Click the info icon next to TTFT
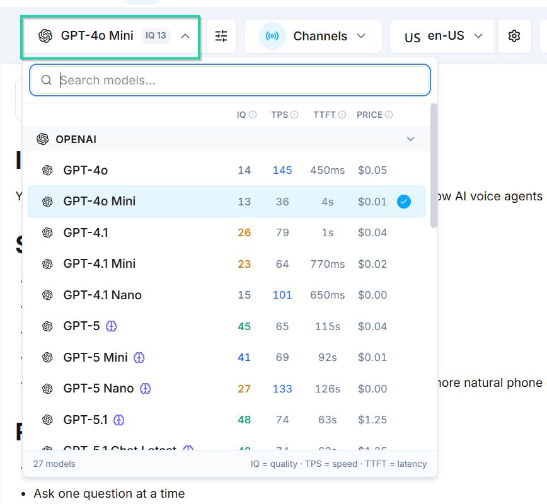 point(342,115)
